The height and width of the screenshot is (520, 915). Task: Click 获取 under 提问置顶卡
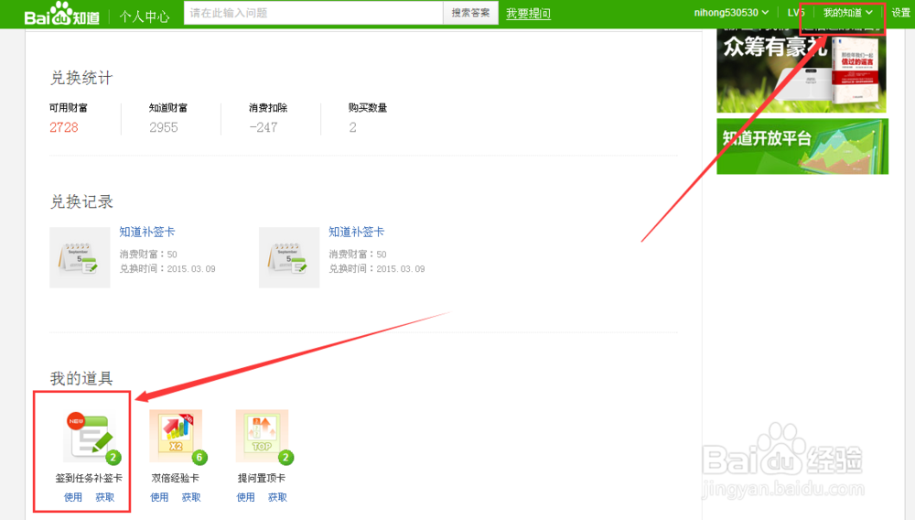tap(278, 497)
